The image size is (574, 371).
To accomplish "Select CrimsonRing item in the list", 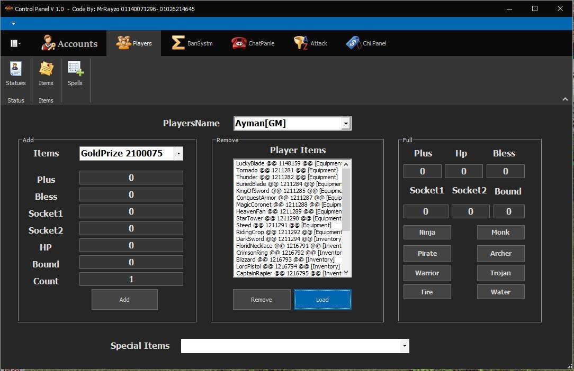I will tap(288, 253).
